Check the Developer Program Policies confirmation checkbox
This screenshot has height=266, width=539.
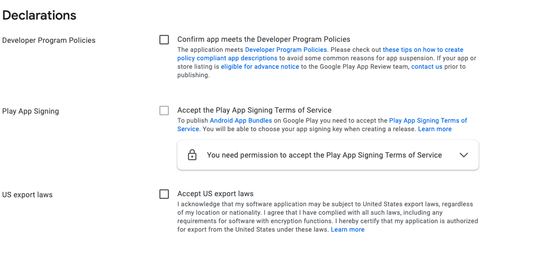[x=164, y=40]
